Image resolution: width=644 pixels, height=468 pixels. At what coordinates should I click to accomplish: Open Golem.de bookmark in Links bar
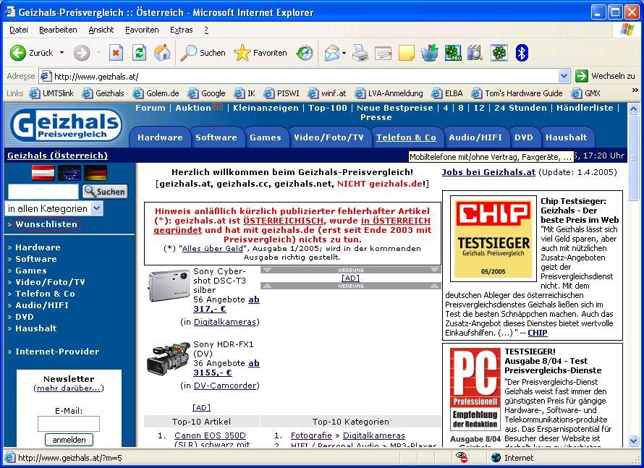click(x=156, y=93)
